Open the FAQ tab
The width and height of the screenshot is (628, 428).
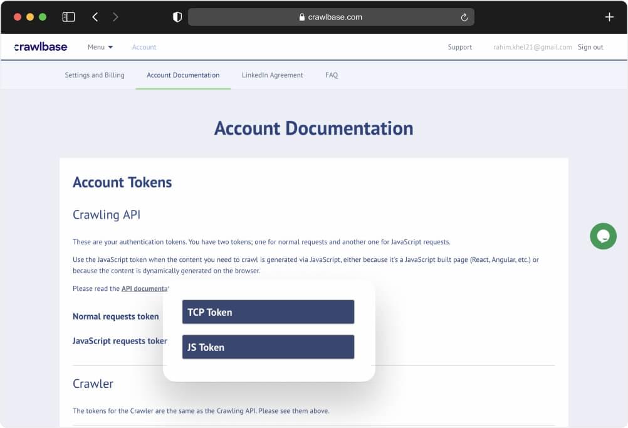(331, 75)
